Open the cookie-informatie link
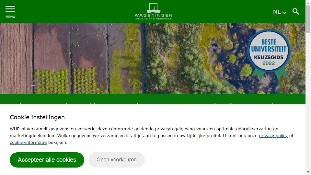This screenshot has height=175, width=311. point(28,143)
